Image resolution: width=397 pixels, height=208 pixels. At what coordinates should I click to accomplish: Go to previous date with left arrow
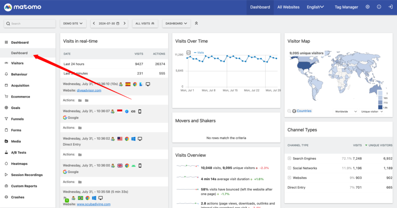(94, 23)
